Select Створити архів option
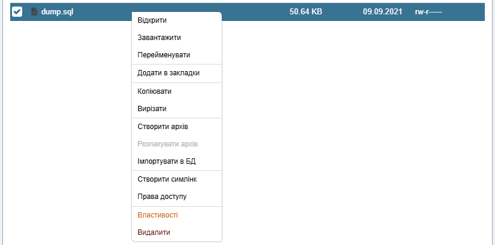495x245 pixels. pos(164,127)
